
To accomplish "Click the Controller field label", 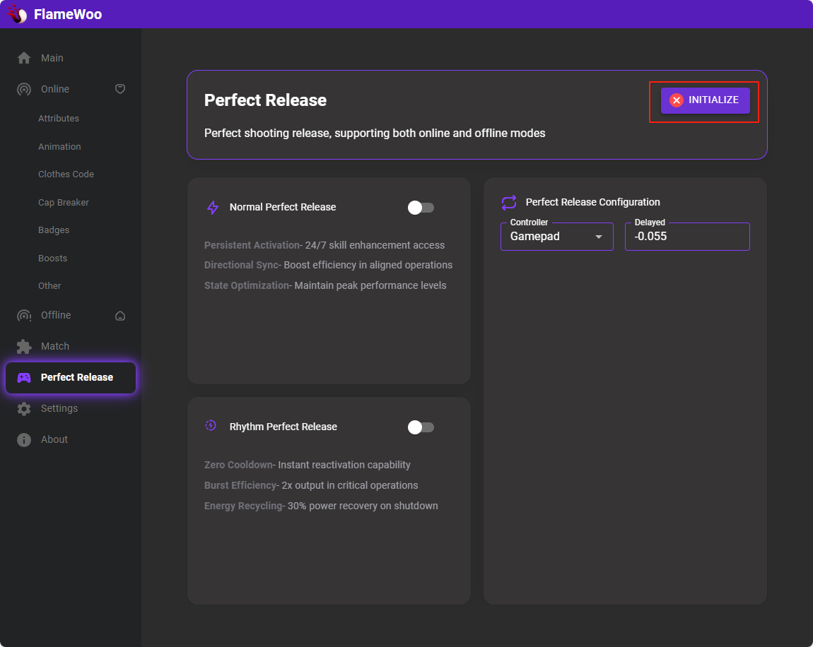I will pos(529,222).
